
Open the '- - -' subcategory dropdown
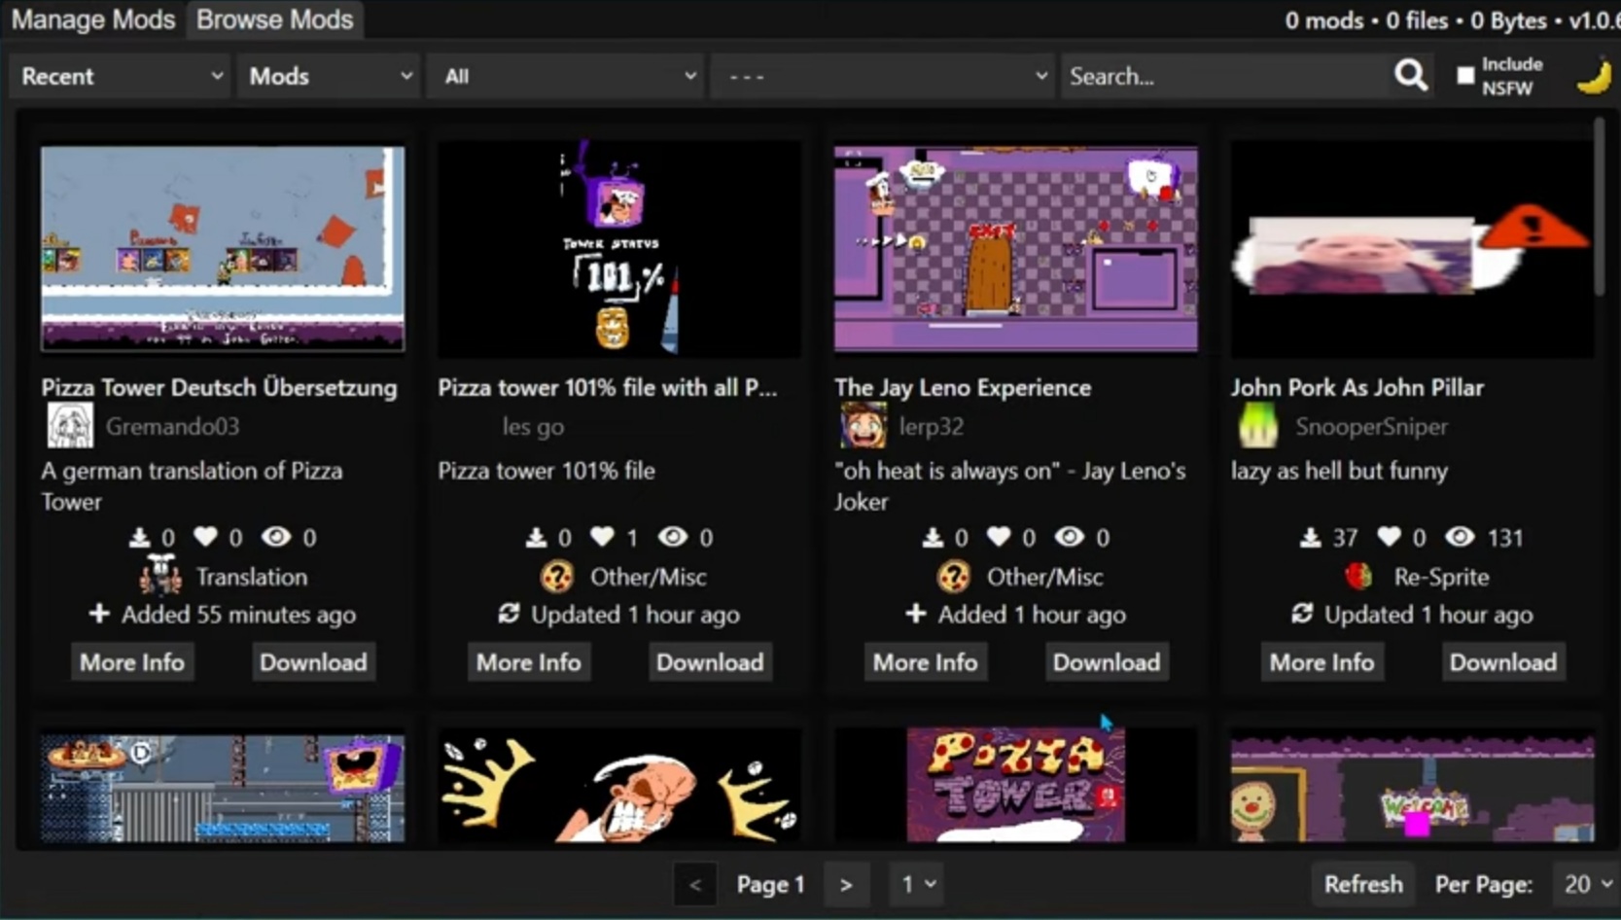pyautogui.click(x=882, y=76)
